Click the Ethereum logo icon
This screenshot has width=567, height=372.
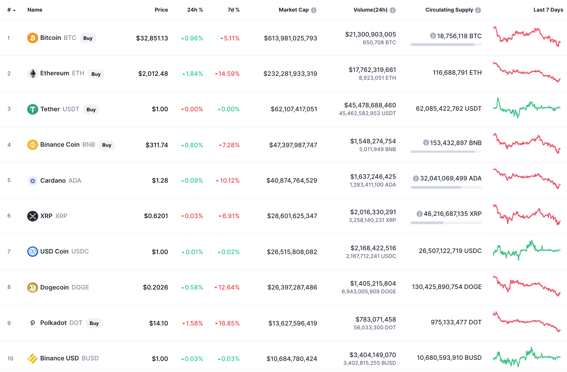[x=33, y=74]
